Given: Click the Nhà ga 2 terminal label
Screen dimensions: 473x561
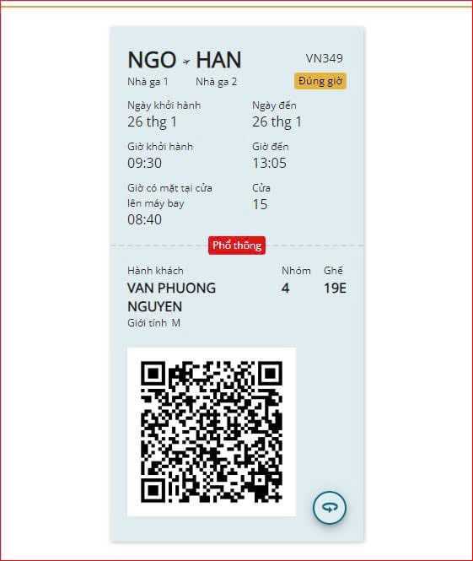Looking at the screenshot, I should 217,82.
